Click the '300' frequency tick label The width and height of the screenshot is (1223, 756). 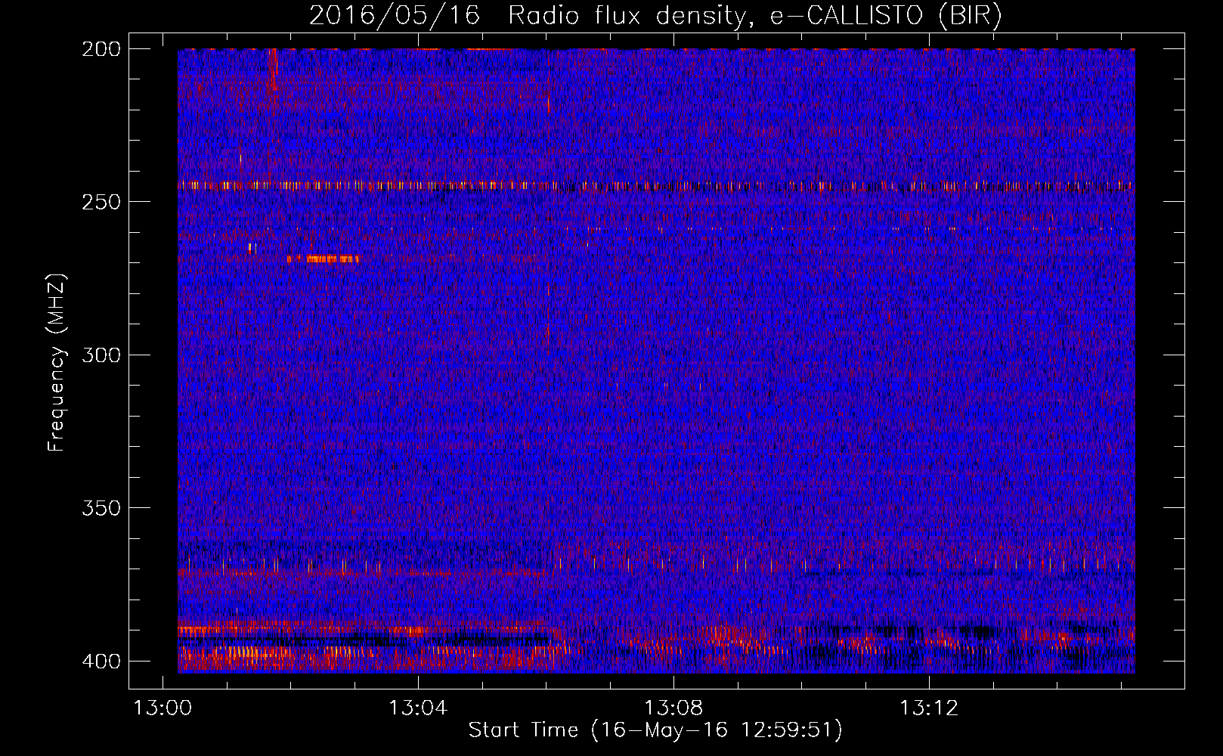101,355
